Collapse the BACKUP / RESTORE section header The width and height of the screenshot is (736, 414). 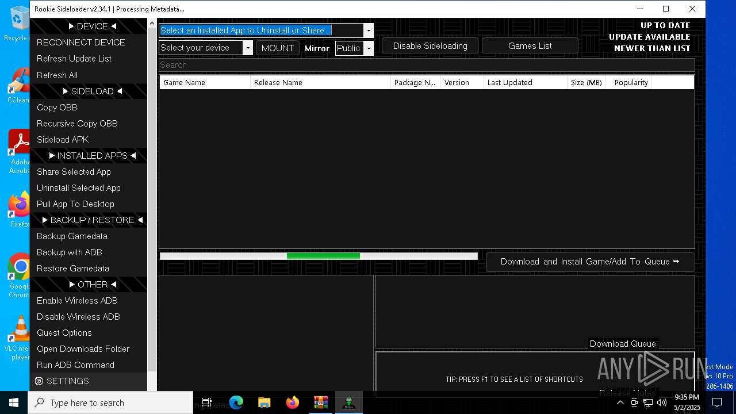[89, 220]
